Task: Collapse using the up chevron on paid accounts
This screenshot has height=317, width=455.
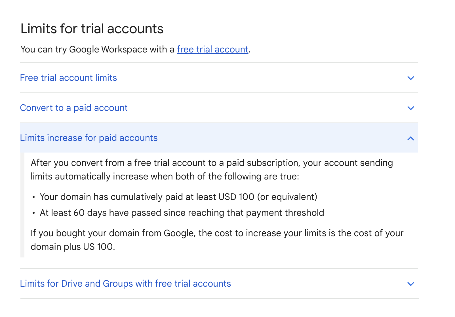Action: [410, 138]
